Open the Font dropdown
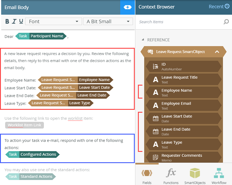This screenshot has height=185, width=232. 53,21
